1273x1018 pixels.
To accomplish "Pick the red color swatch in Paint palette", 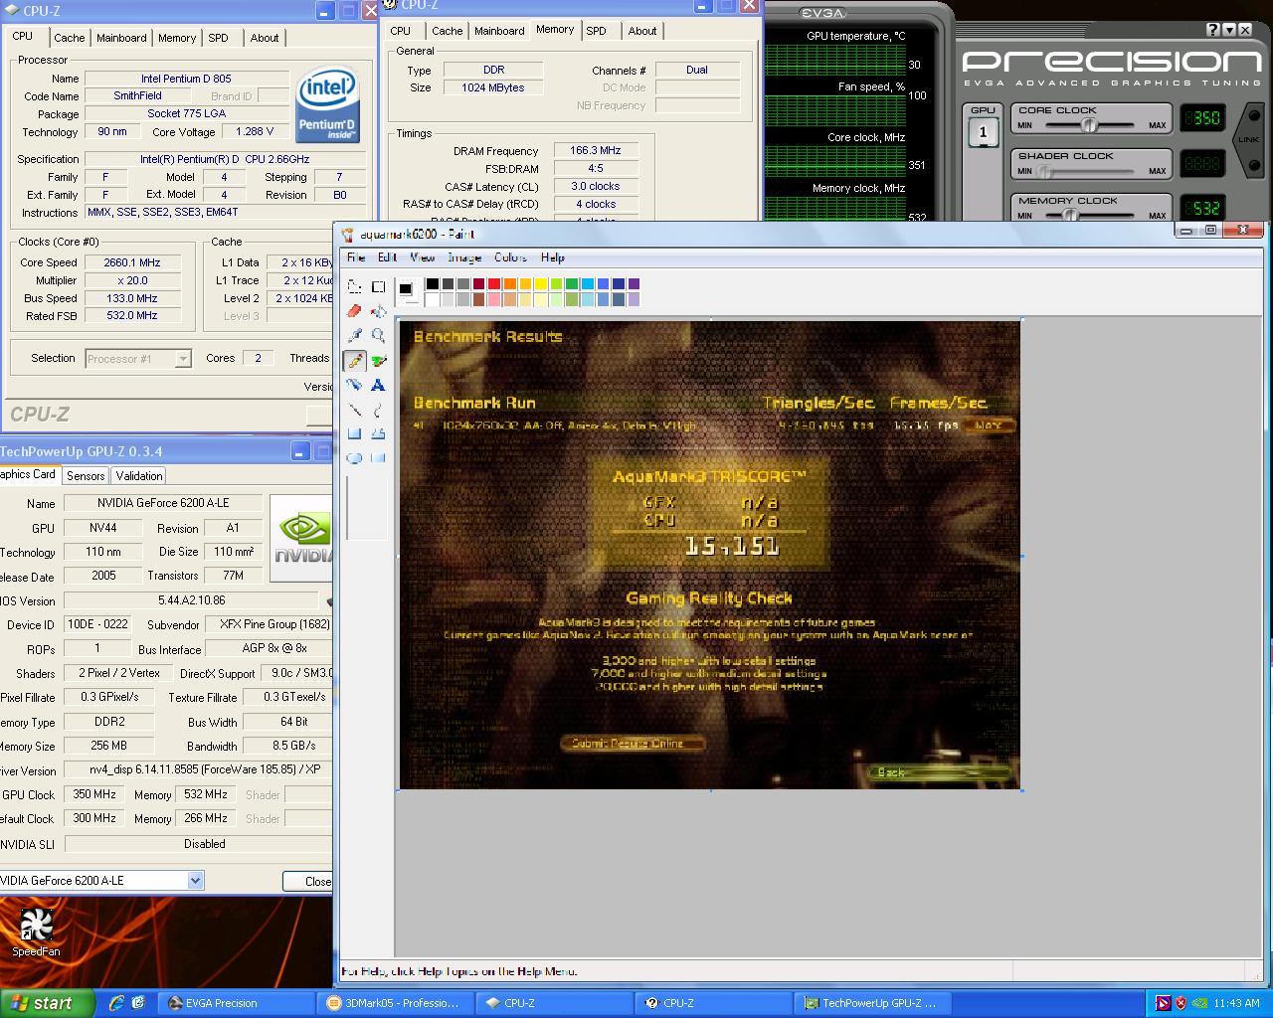I will tap(494, 284).
